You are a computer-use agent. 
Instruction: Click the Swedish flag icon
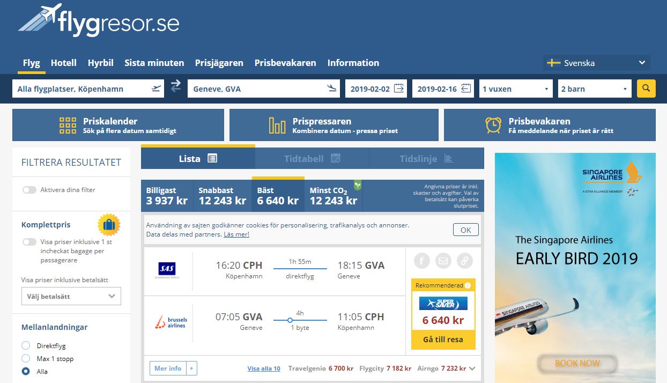pyautogui.click(x=553, y=63)
